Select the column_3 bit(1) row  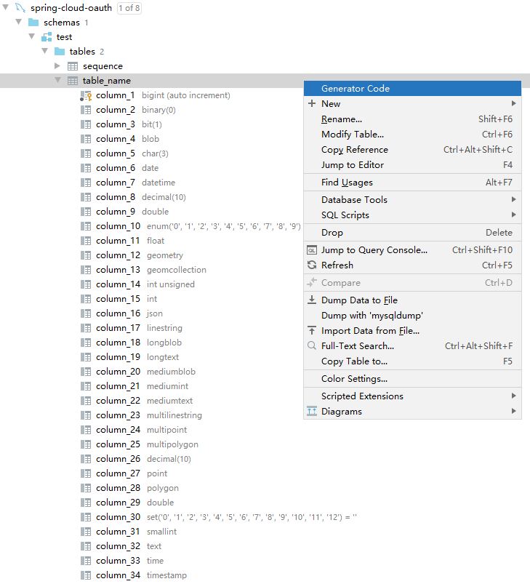(x=121, y=124)
